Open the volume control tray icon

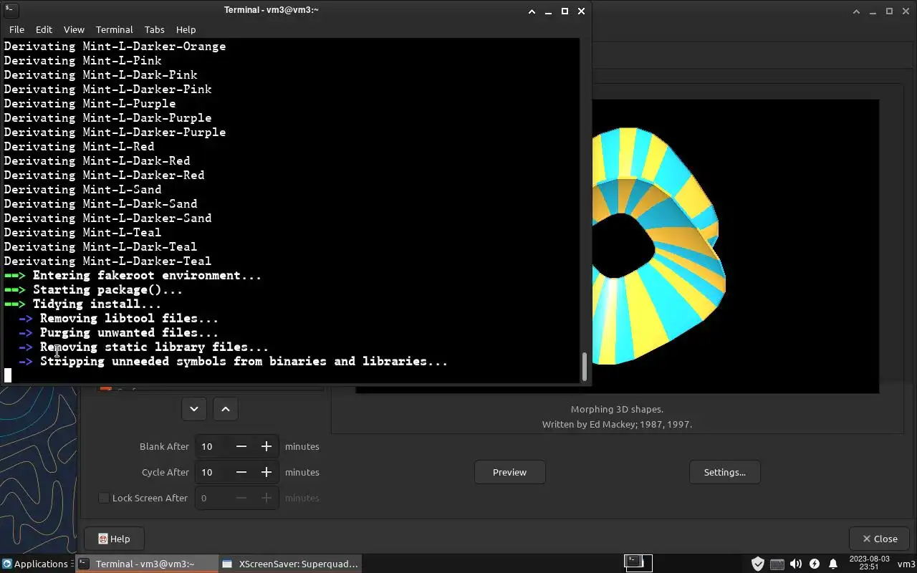pyautogui.click(x=795, y=564)
